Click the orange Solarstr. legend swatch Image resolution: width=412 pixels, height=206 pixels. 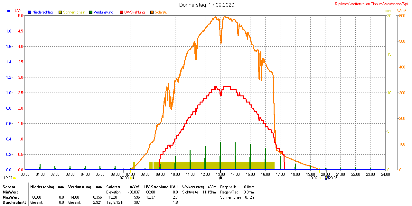point(152,12)
